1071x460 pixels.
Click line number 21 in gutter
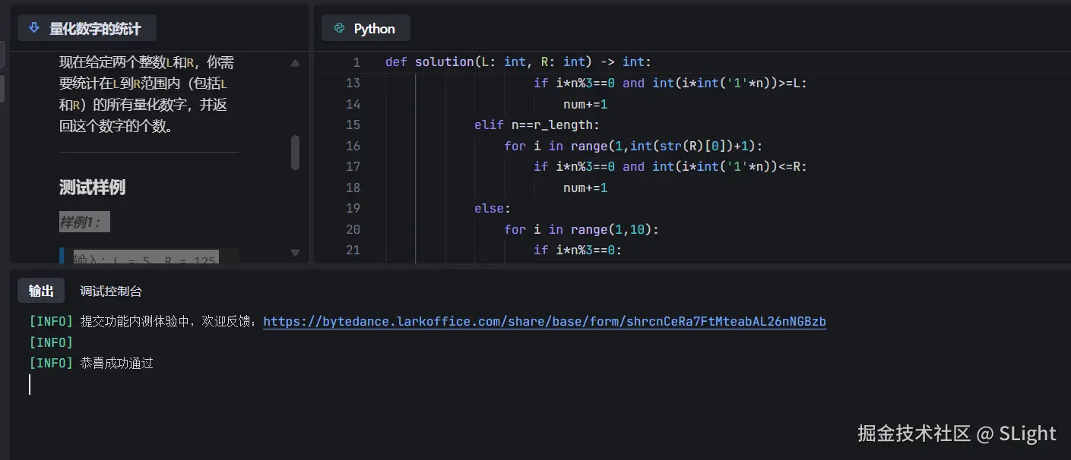(x=353, y=250)
